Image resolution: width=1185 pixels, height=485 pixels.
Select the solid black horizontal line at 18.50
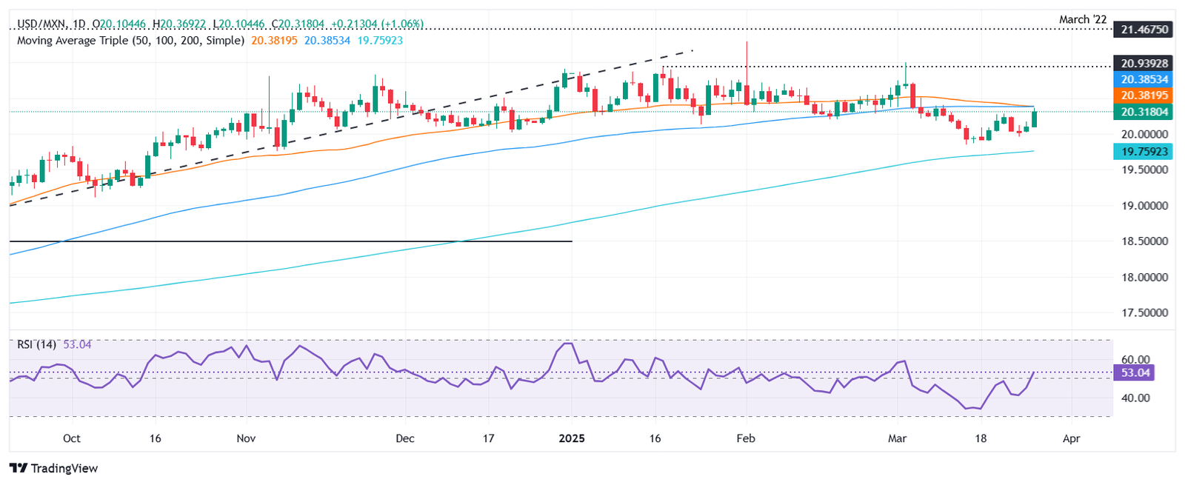pos(290,241)
